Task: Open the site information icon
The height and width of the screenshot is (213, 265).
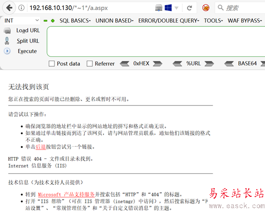Action: pos(22,8)
